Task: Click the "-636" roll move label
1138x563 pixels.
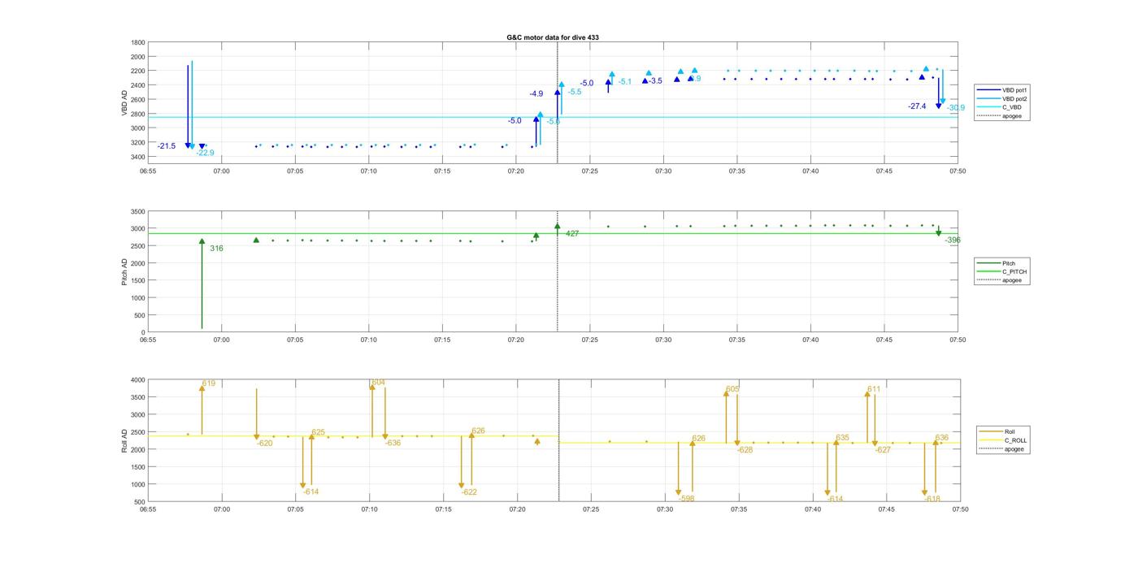Action: [393, 444]
